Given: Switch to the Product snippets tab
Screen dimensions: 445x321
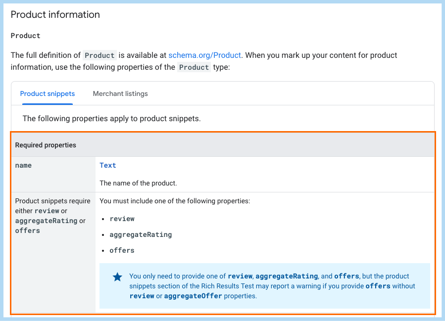Looking at the screenshot, I should 48,93.
